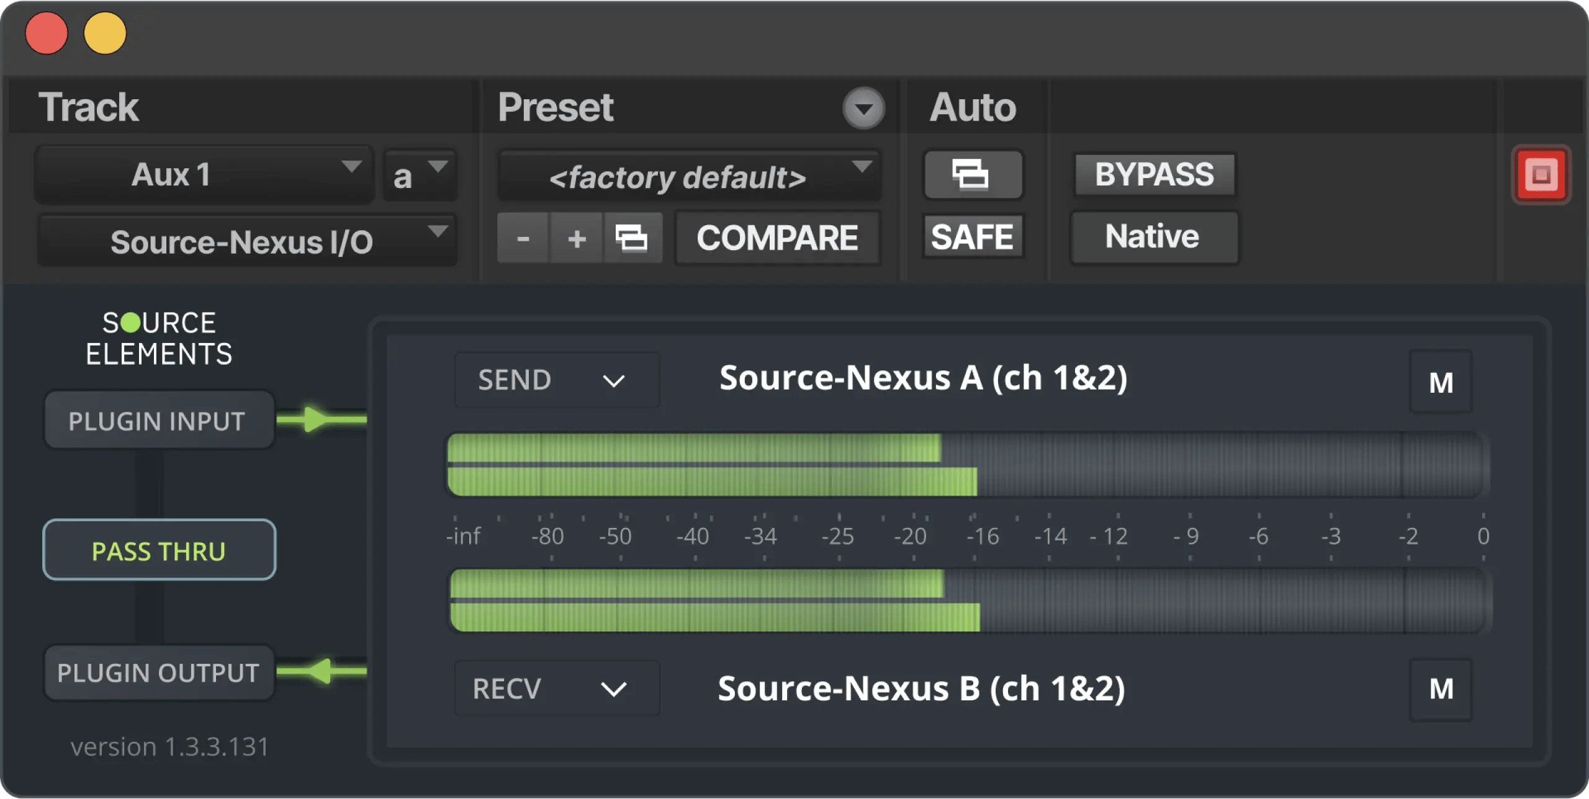Open the RECV routing dropdown
This screenshot has width=1589, height=799.
coord(556,689)
